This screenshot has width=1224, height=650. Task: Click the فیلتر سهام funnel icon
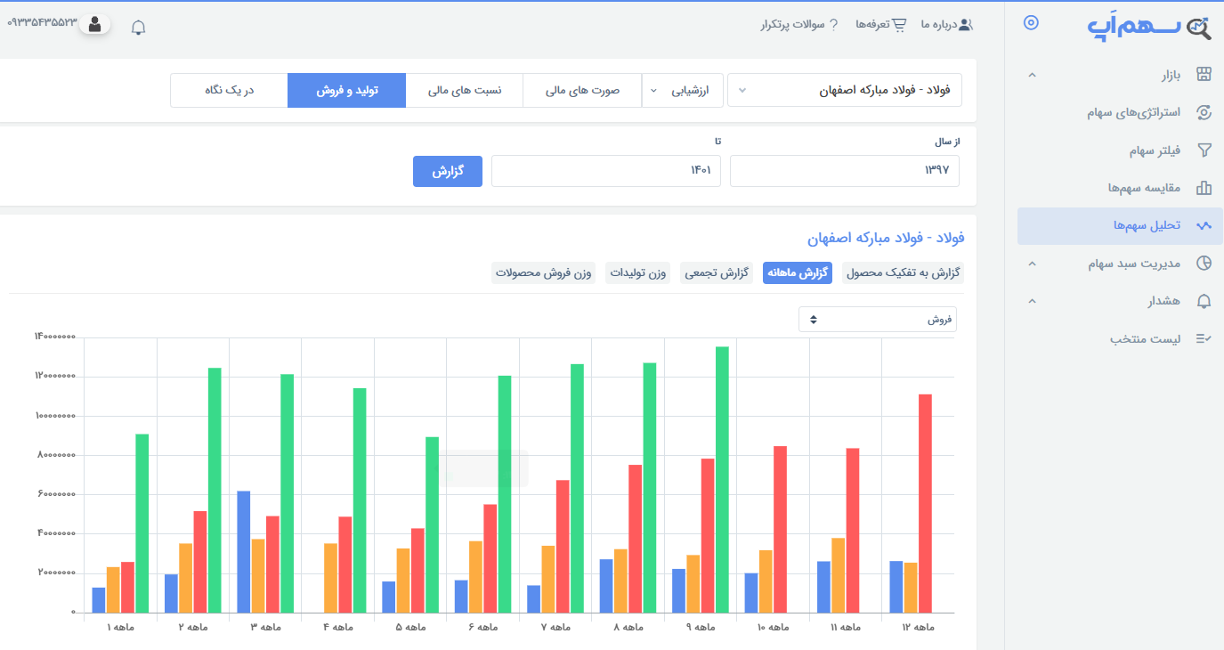(1204, 150)
